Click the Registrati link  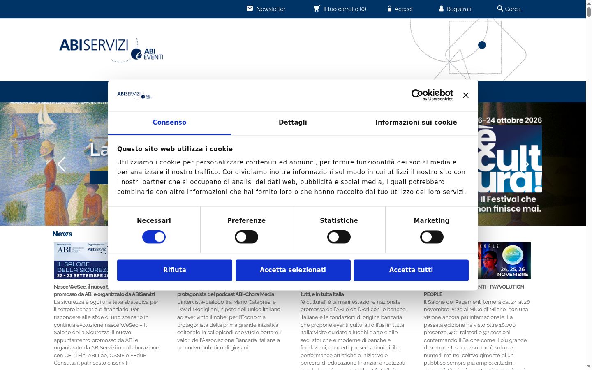[459, 9]
